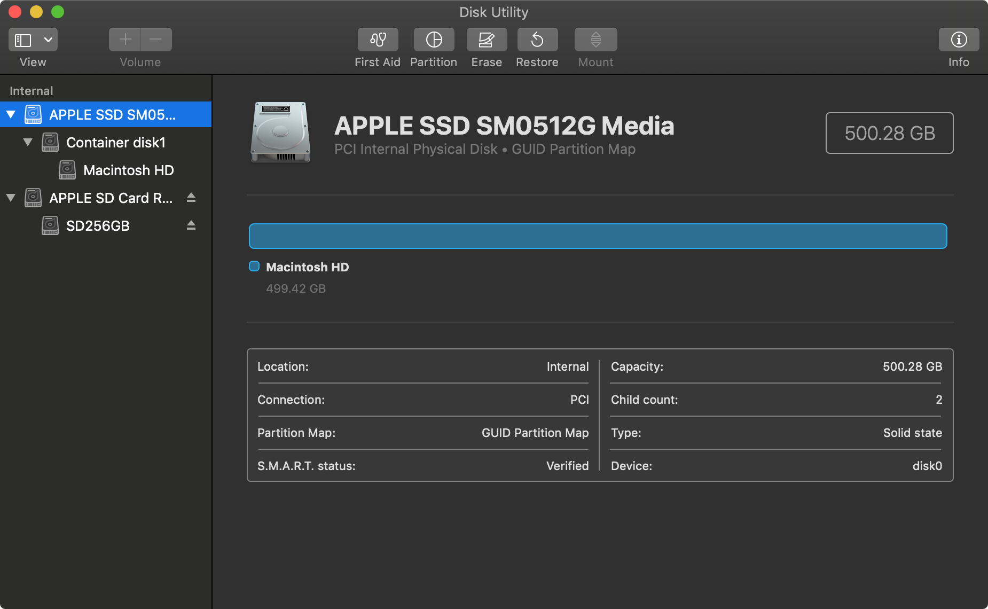988x609 pixels.
Task: Open the Partition tool
Action: click(x=434, y=40)
